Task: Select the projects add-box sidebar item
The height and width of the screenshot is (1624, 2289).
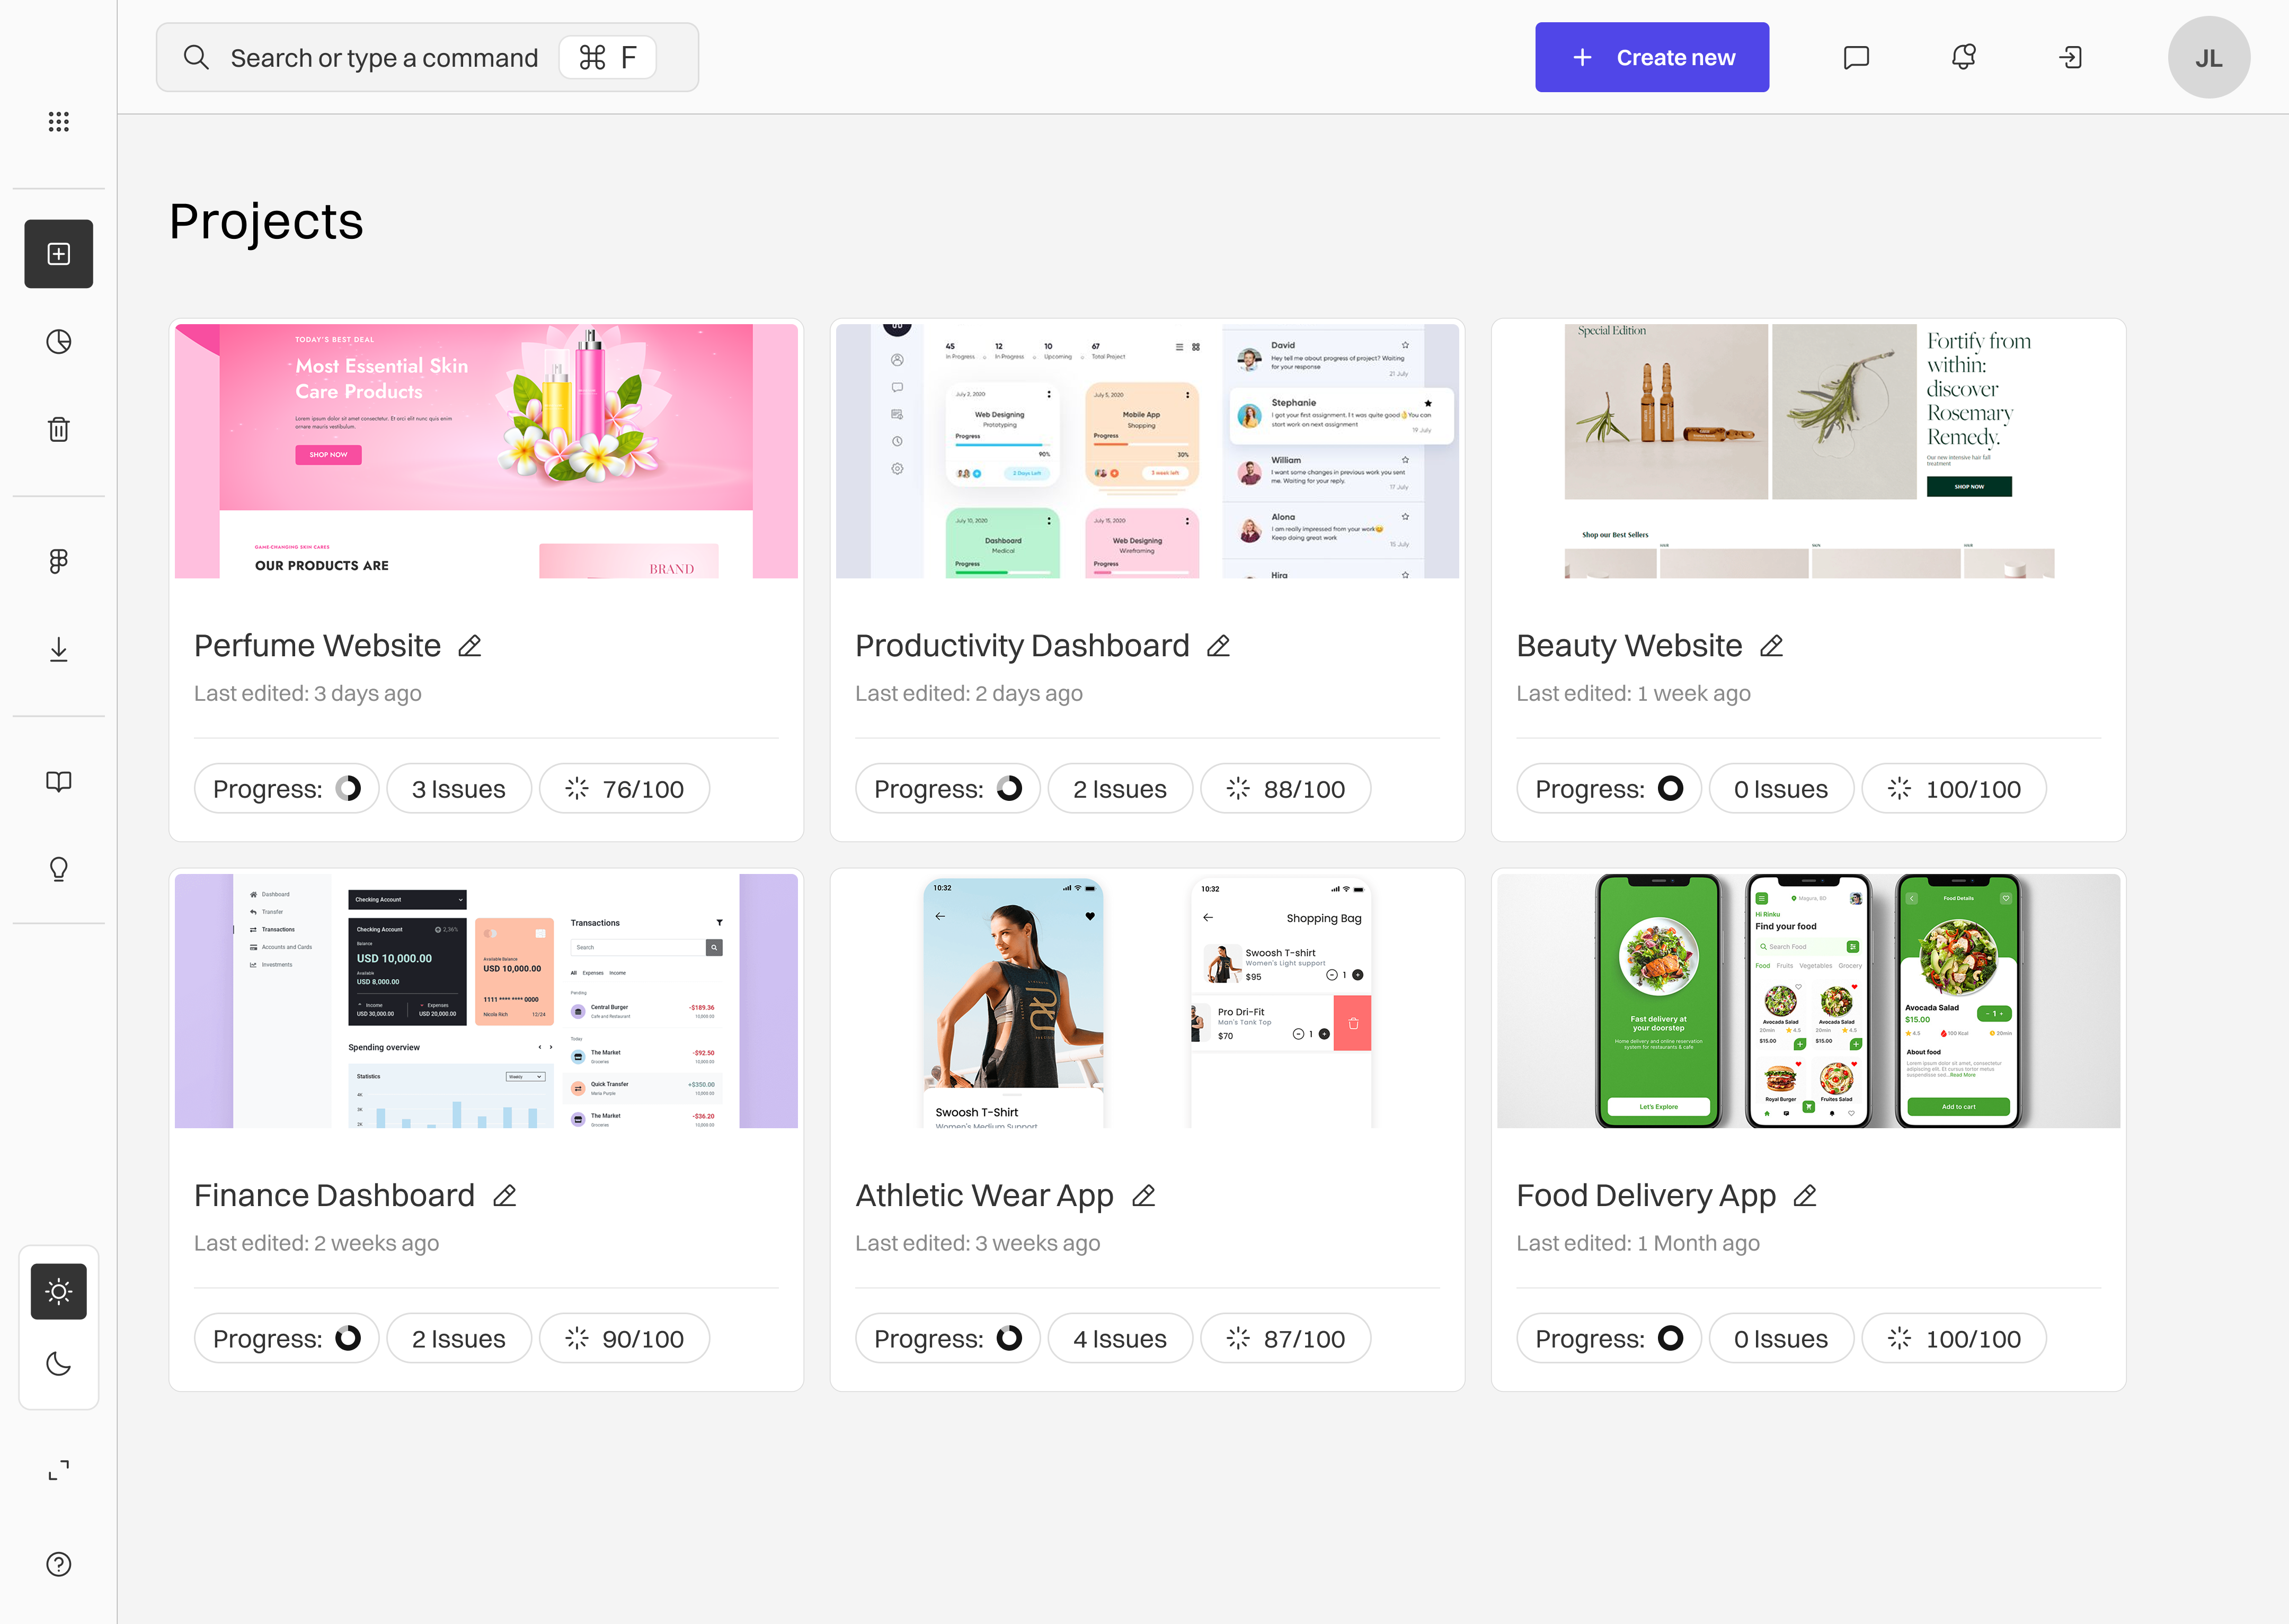Action: (58, 254)
